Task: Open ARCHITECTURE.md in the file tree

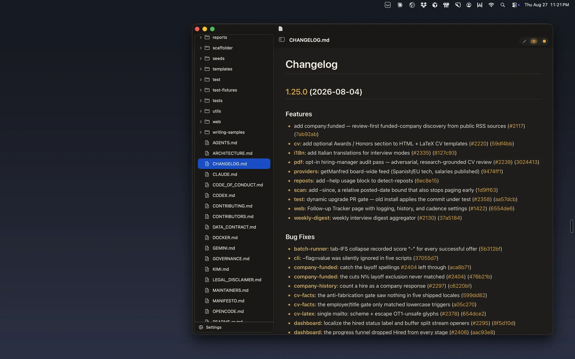Action: coord(234,153)
